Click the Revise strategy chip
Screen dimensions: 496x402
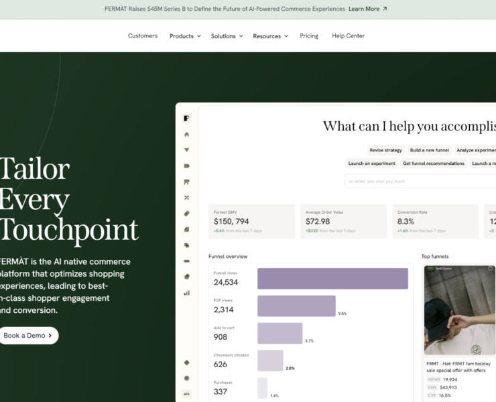pos(385,150)
